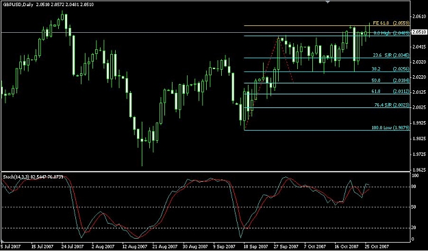Click the 2.0025 price axis value
The height and width of the screenshot is (251, 428).
coord(420,108)
